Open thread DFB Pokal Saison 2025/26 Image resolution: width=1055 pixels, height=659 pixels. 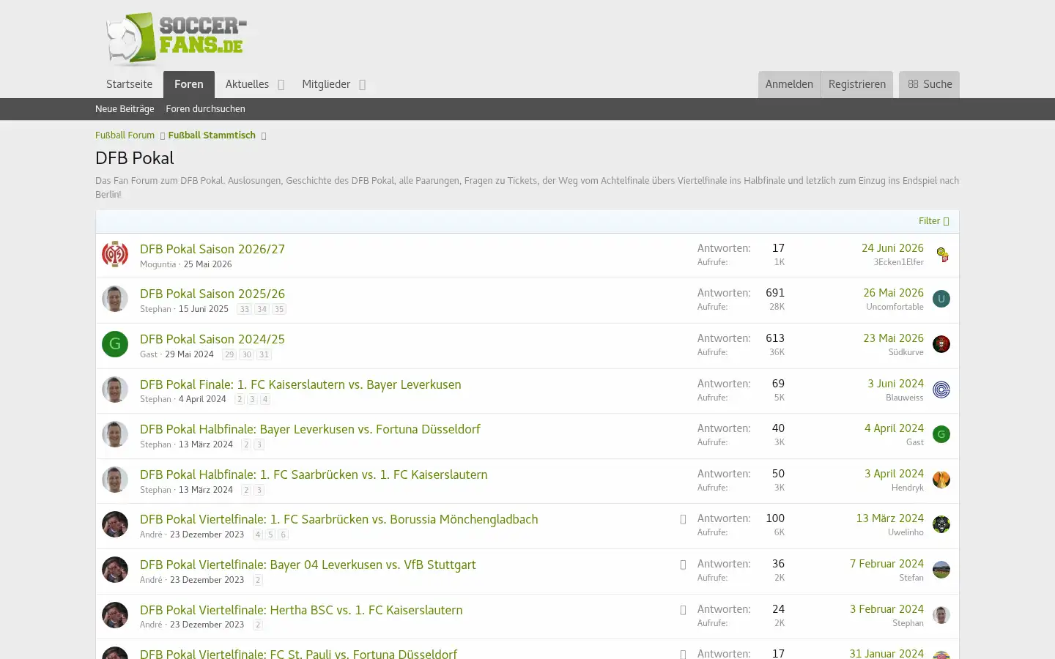pyautogui.click(x=212, y=294)
